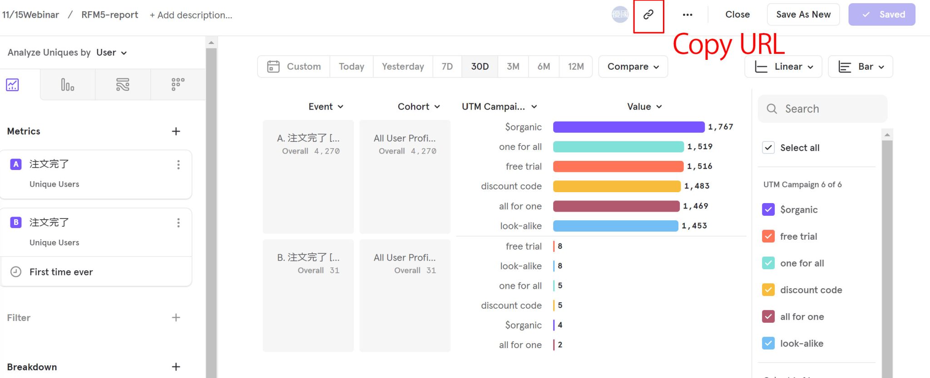Click the copy URL link icon
The height and width of the screenshot is (378, 930).
tap(648, 15)
